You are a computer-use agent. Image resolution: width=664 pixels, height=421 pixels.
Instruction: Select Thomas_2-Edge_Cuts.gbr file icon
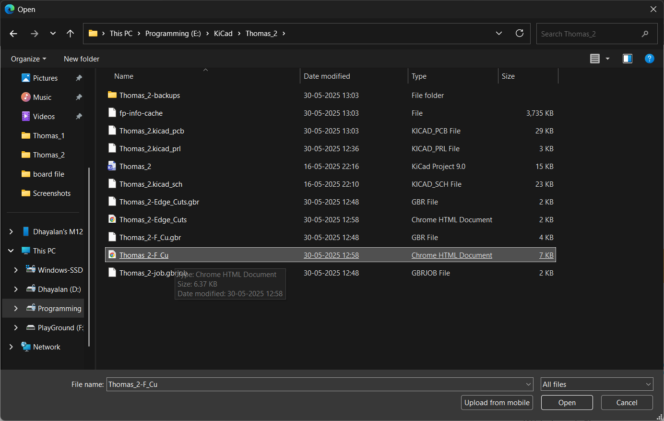coord(112,202)
